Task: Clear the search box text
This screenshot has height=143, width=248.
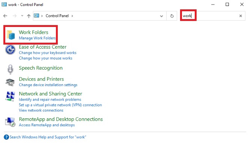Action: pos(240,16)
